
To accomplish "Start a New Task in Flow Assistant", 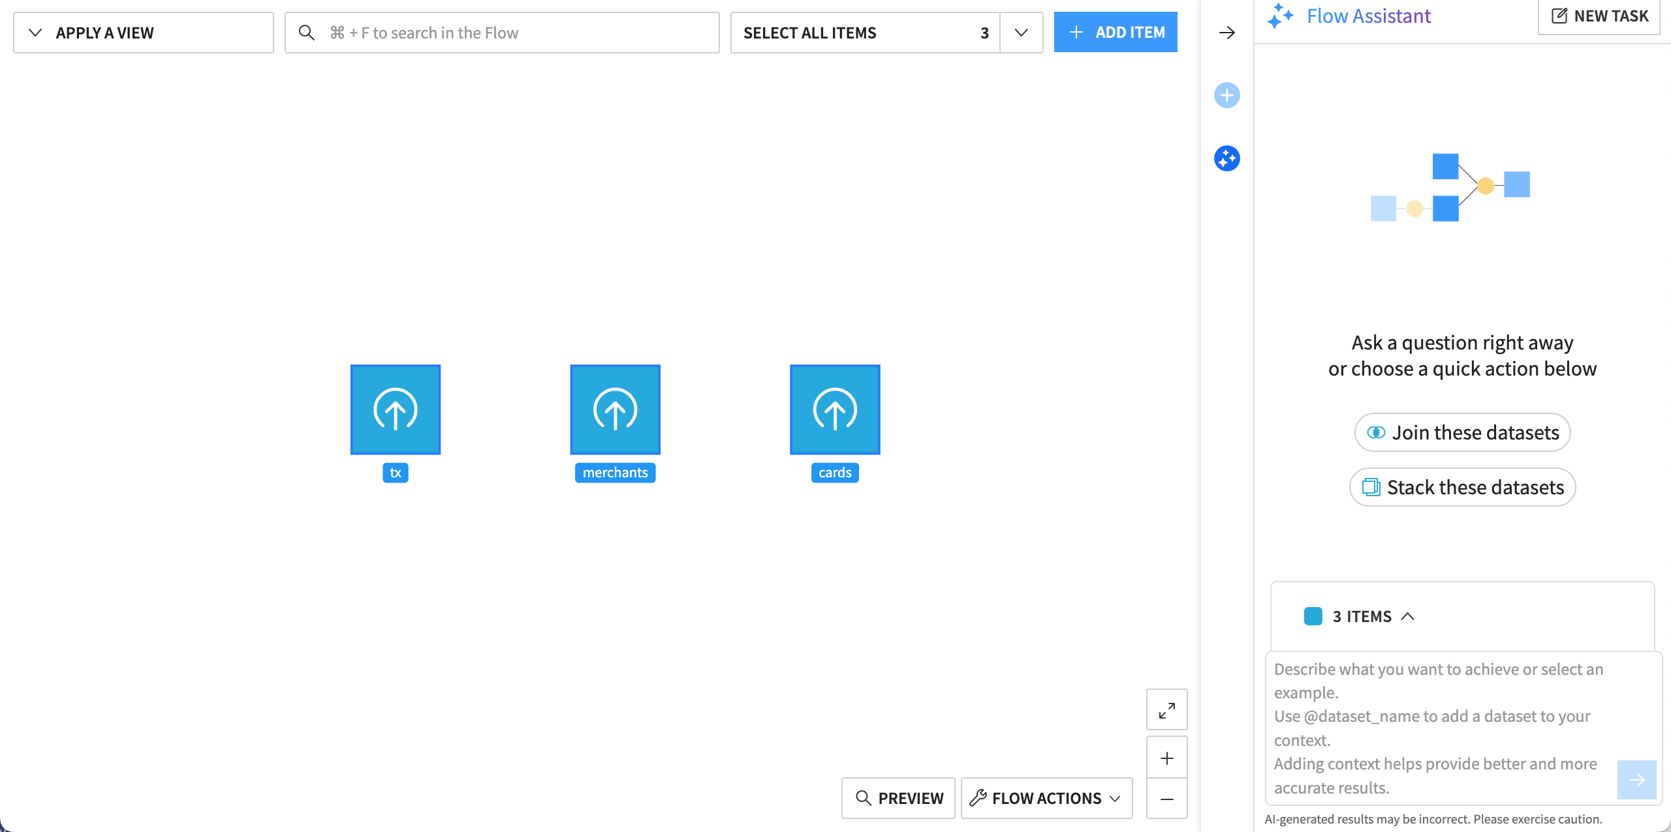I will point(1599,16).
